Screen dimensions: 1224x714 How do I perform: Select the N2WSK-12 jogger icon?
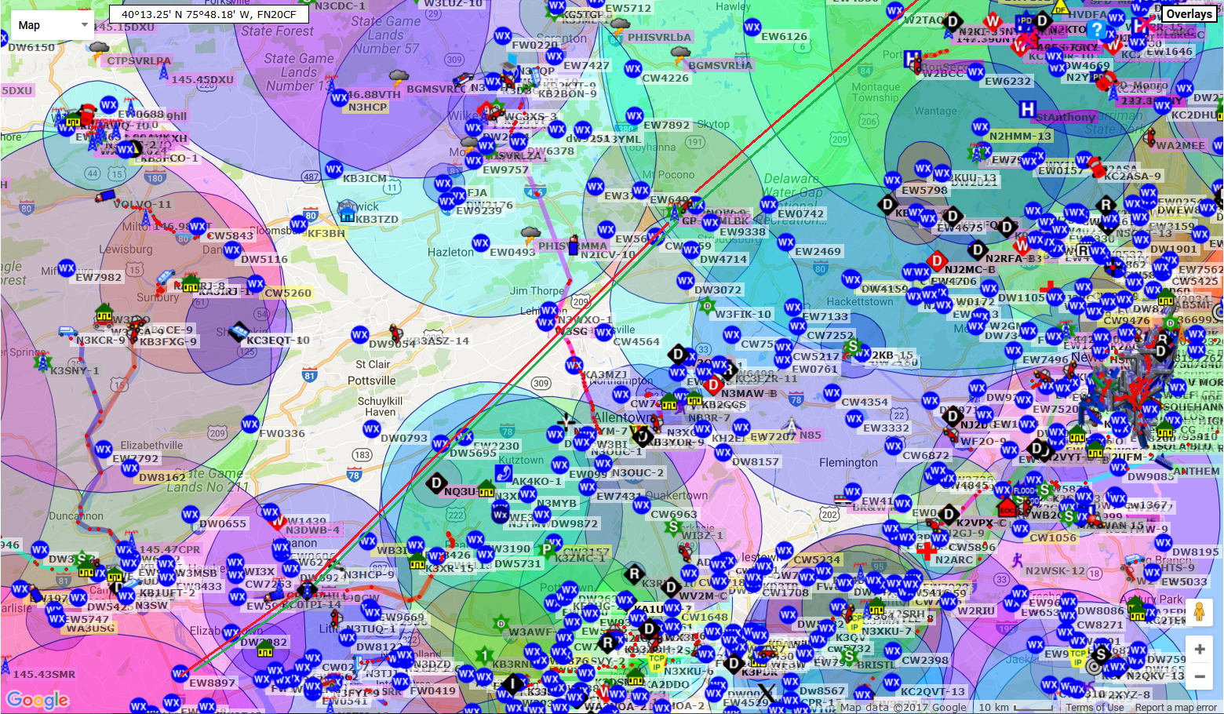coord(1017,559)
